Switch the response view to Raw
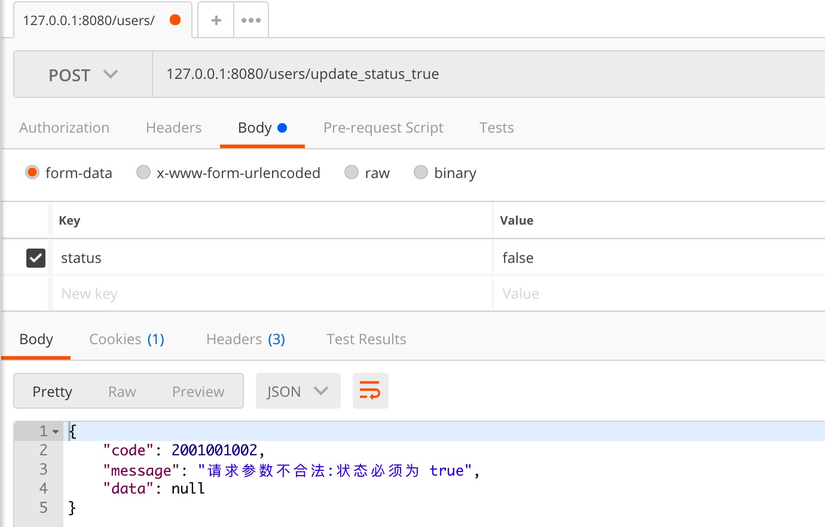Viewport: 825px width, 527px height. point(122,391)
